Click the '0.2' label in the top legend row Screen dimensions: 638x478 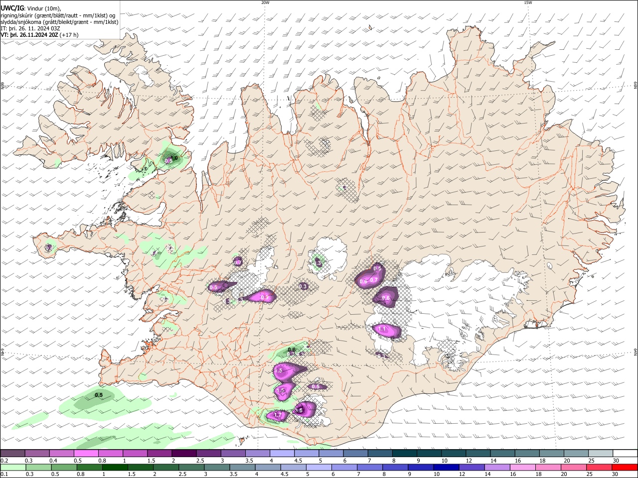coord(4,461)
